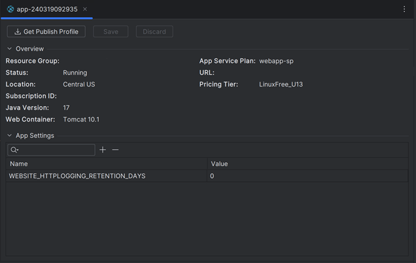Viewport: 416px width, 263px height.
Task: Click the search magnifier icon in settings filter
Action: (x=14, y=150)
